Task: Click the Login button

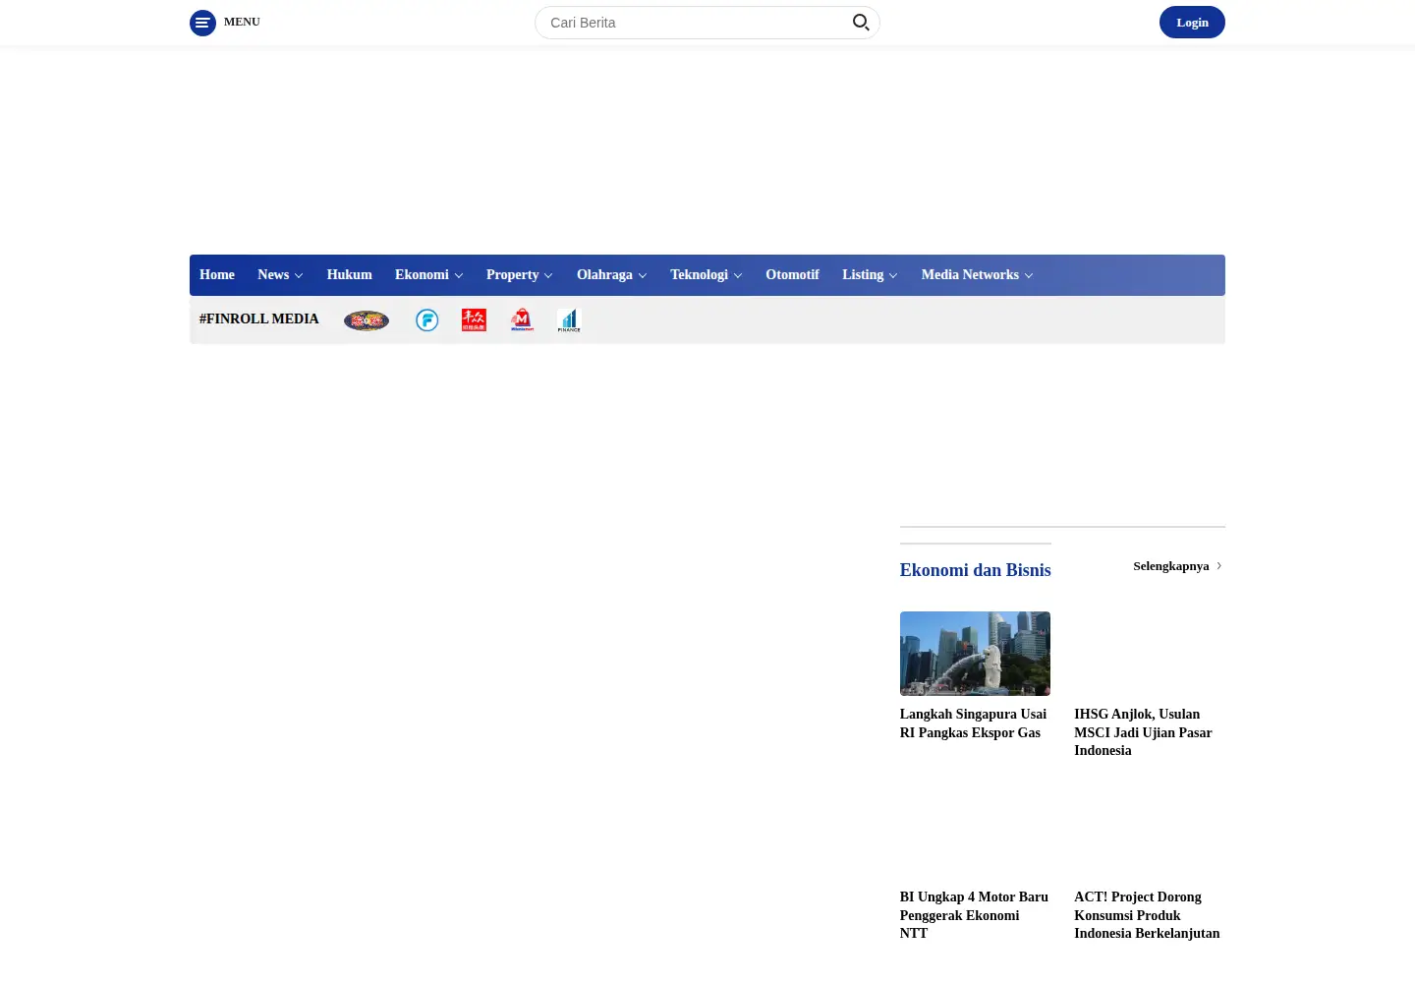Action: tap(1192, 23)
